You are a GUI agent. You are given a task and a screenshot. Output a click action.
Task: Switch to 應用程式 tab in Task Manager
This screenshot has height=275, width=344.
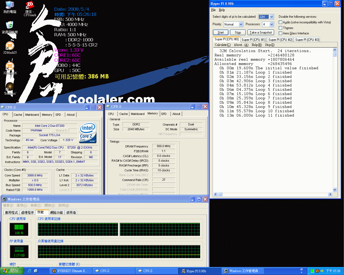pyautogui.click(x=12, y=212)
